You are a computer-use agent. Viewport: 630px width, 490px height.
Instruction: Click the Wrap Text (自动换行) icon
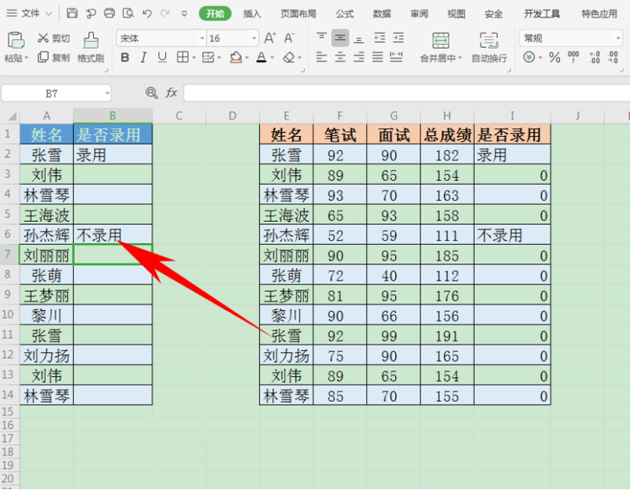(x=488, y=47)
